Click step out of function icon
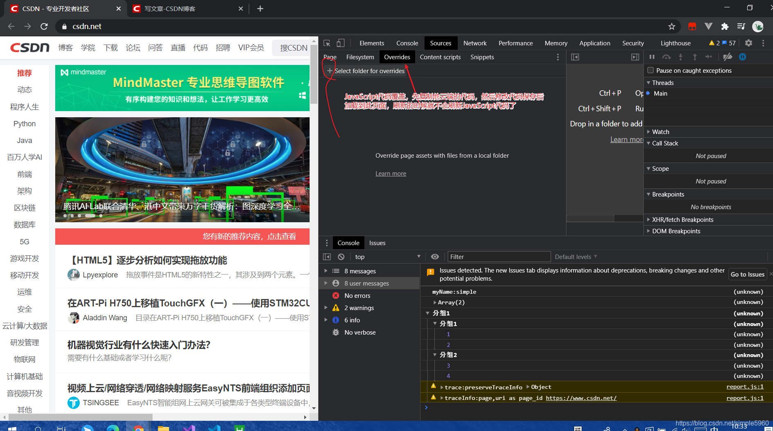Screen dimensions: 773x431 tap(694, 57)
